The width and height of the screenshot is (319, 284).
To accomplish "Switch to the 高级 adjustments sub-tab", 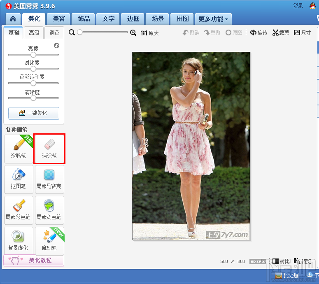I will [x=34, y=33].
